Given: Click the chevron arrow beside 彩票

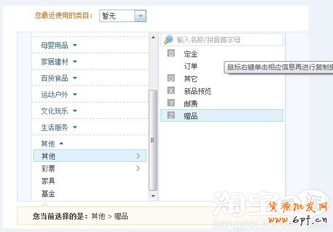Looking at the screenshot, I should 139,169.
